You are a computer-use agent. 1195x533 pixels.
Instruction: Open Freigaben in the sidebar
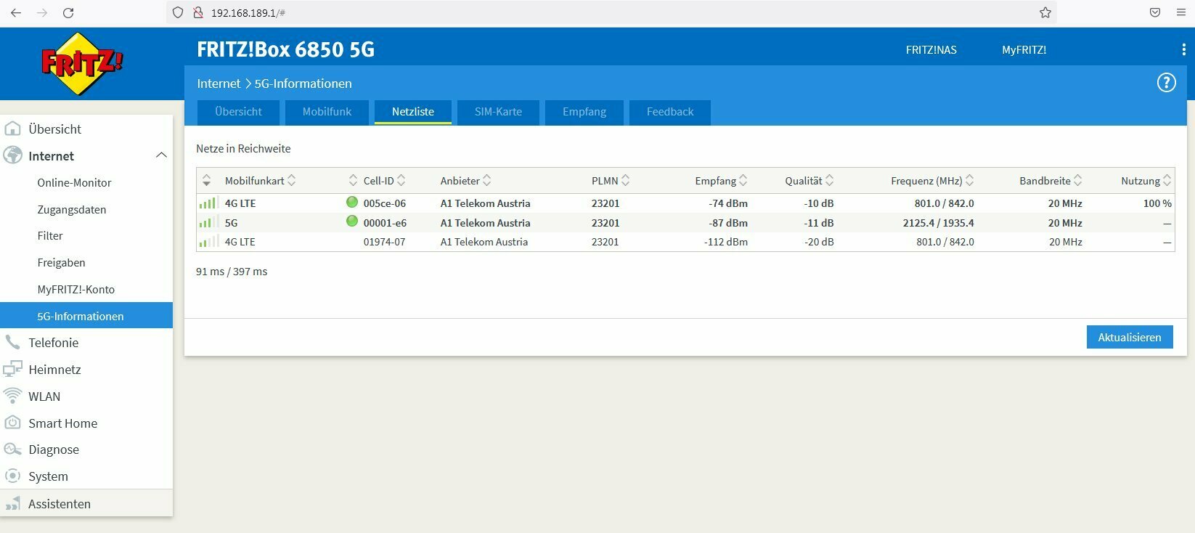point(61,262)
